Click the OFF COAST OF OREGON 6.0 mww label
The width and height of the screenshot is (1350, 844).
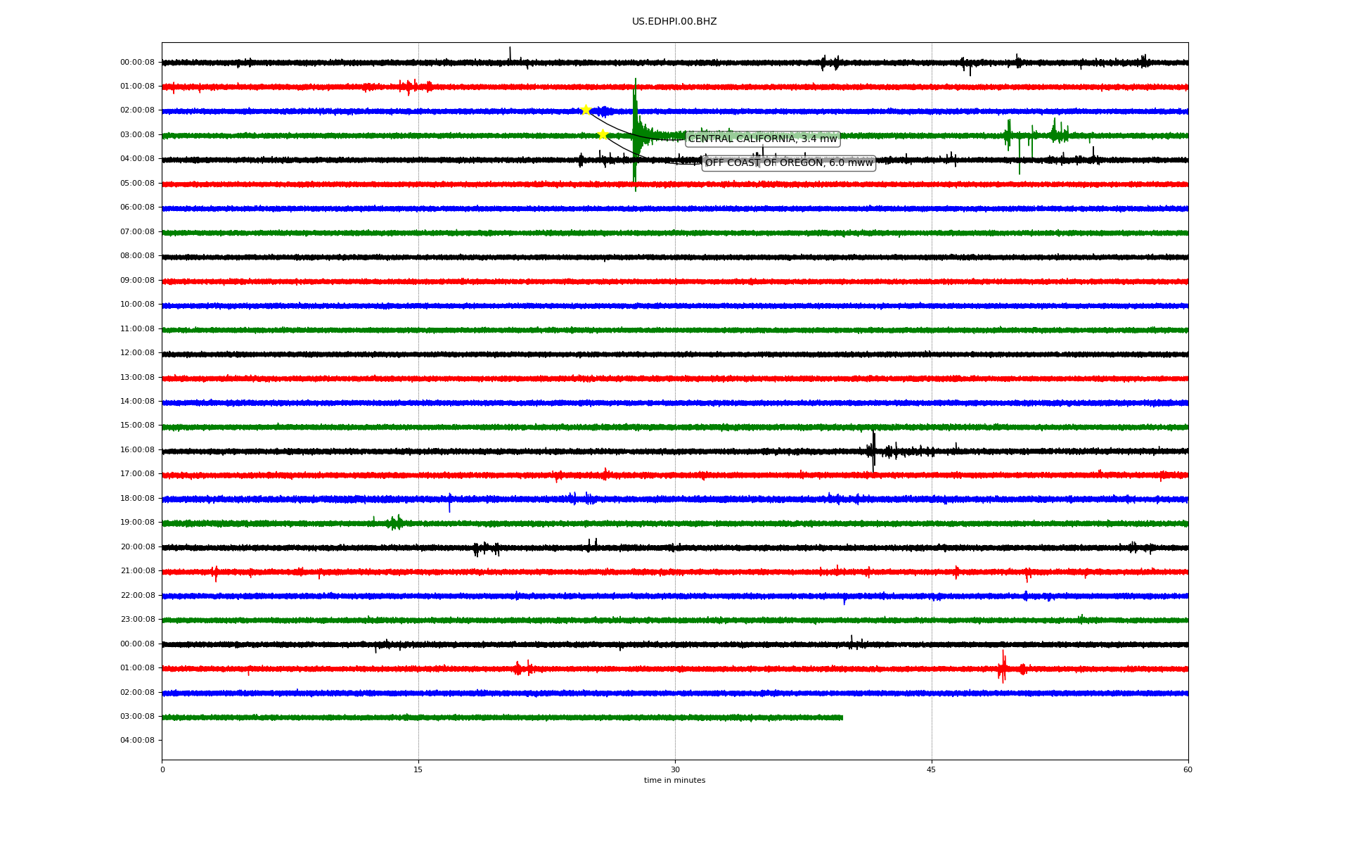click(788, 163)
